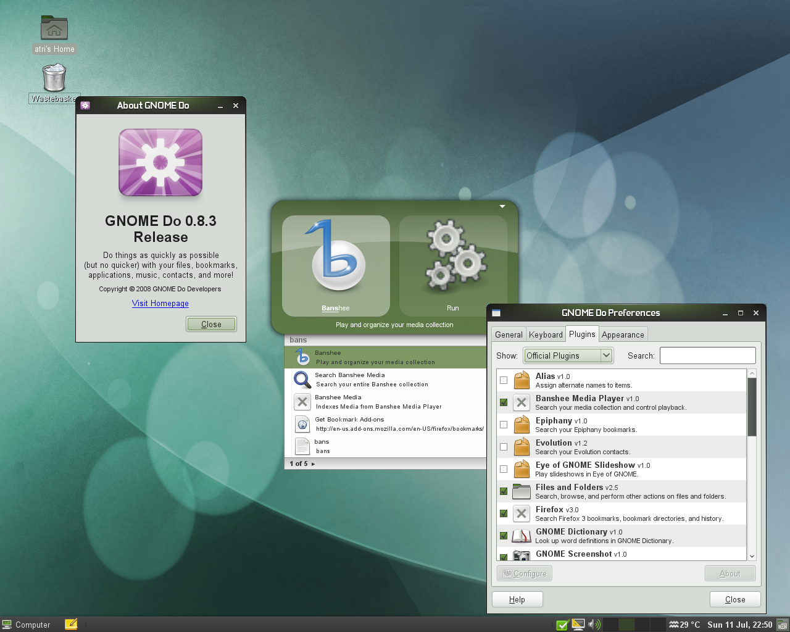Click the volume speaker tray icon
Screen dimensions: 790x632
click(x=594, y=625)
